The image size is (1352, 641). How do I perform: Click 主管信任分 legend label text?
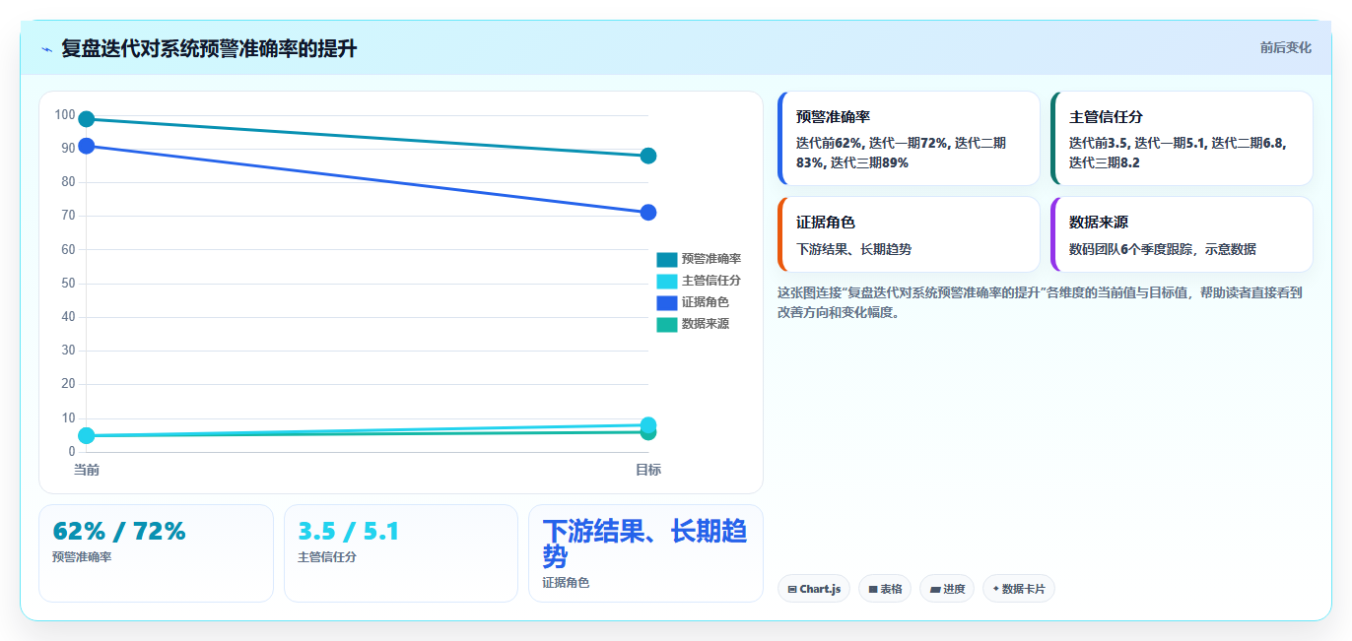click(711, 281)
